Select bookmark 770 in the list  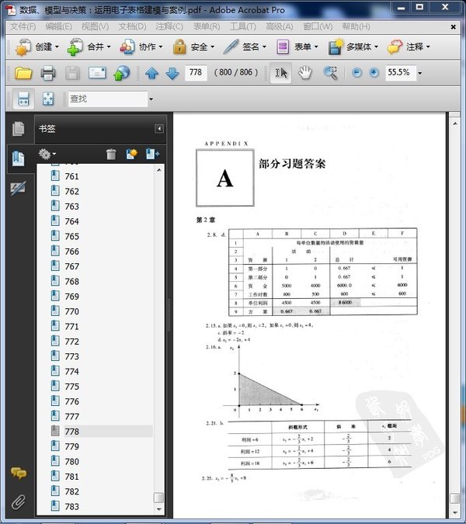[x=71, y=311]
